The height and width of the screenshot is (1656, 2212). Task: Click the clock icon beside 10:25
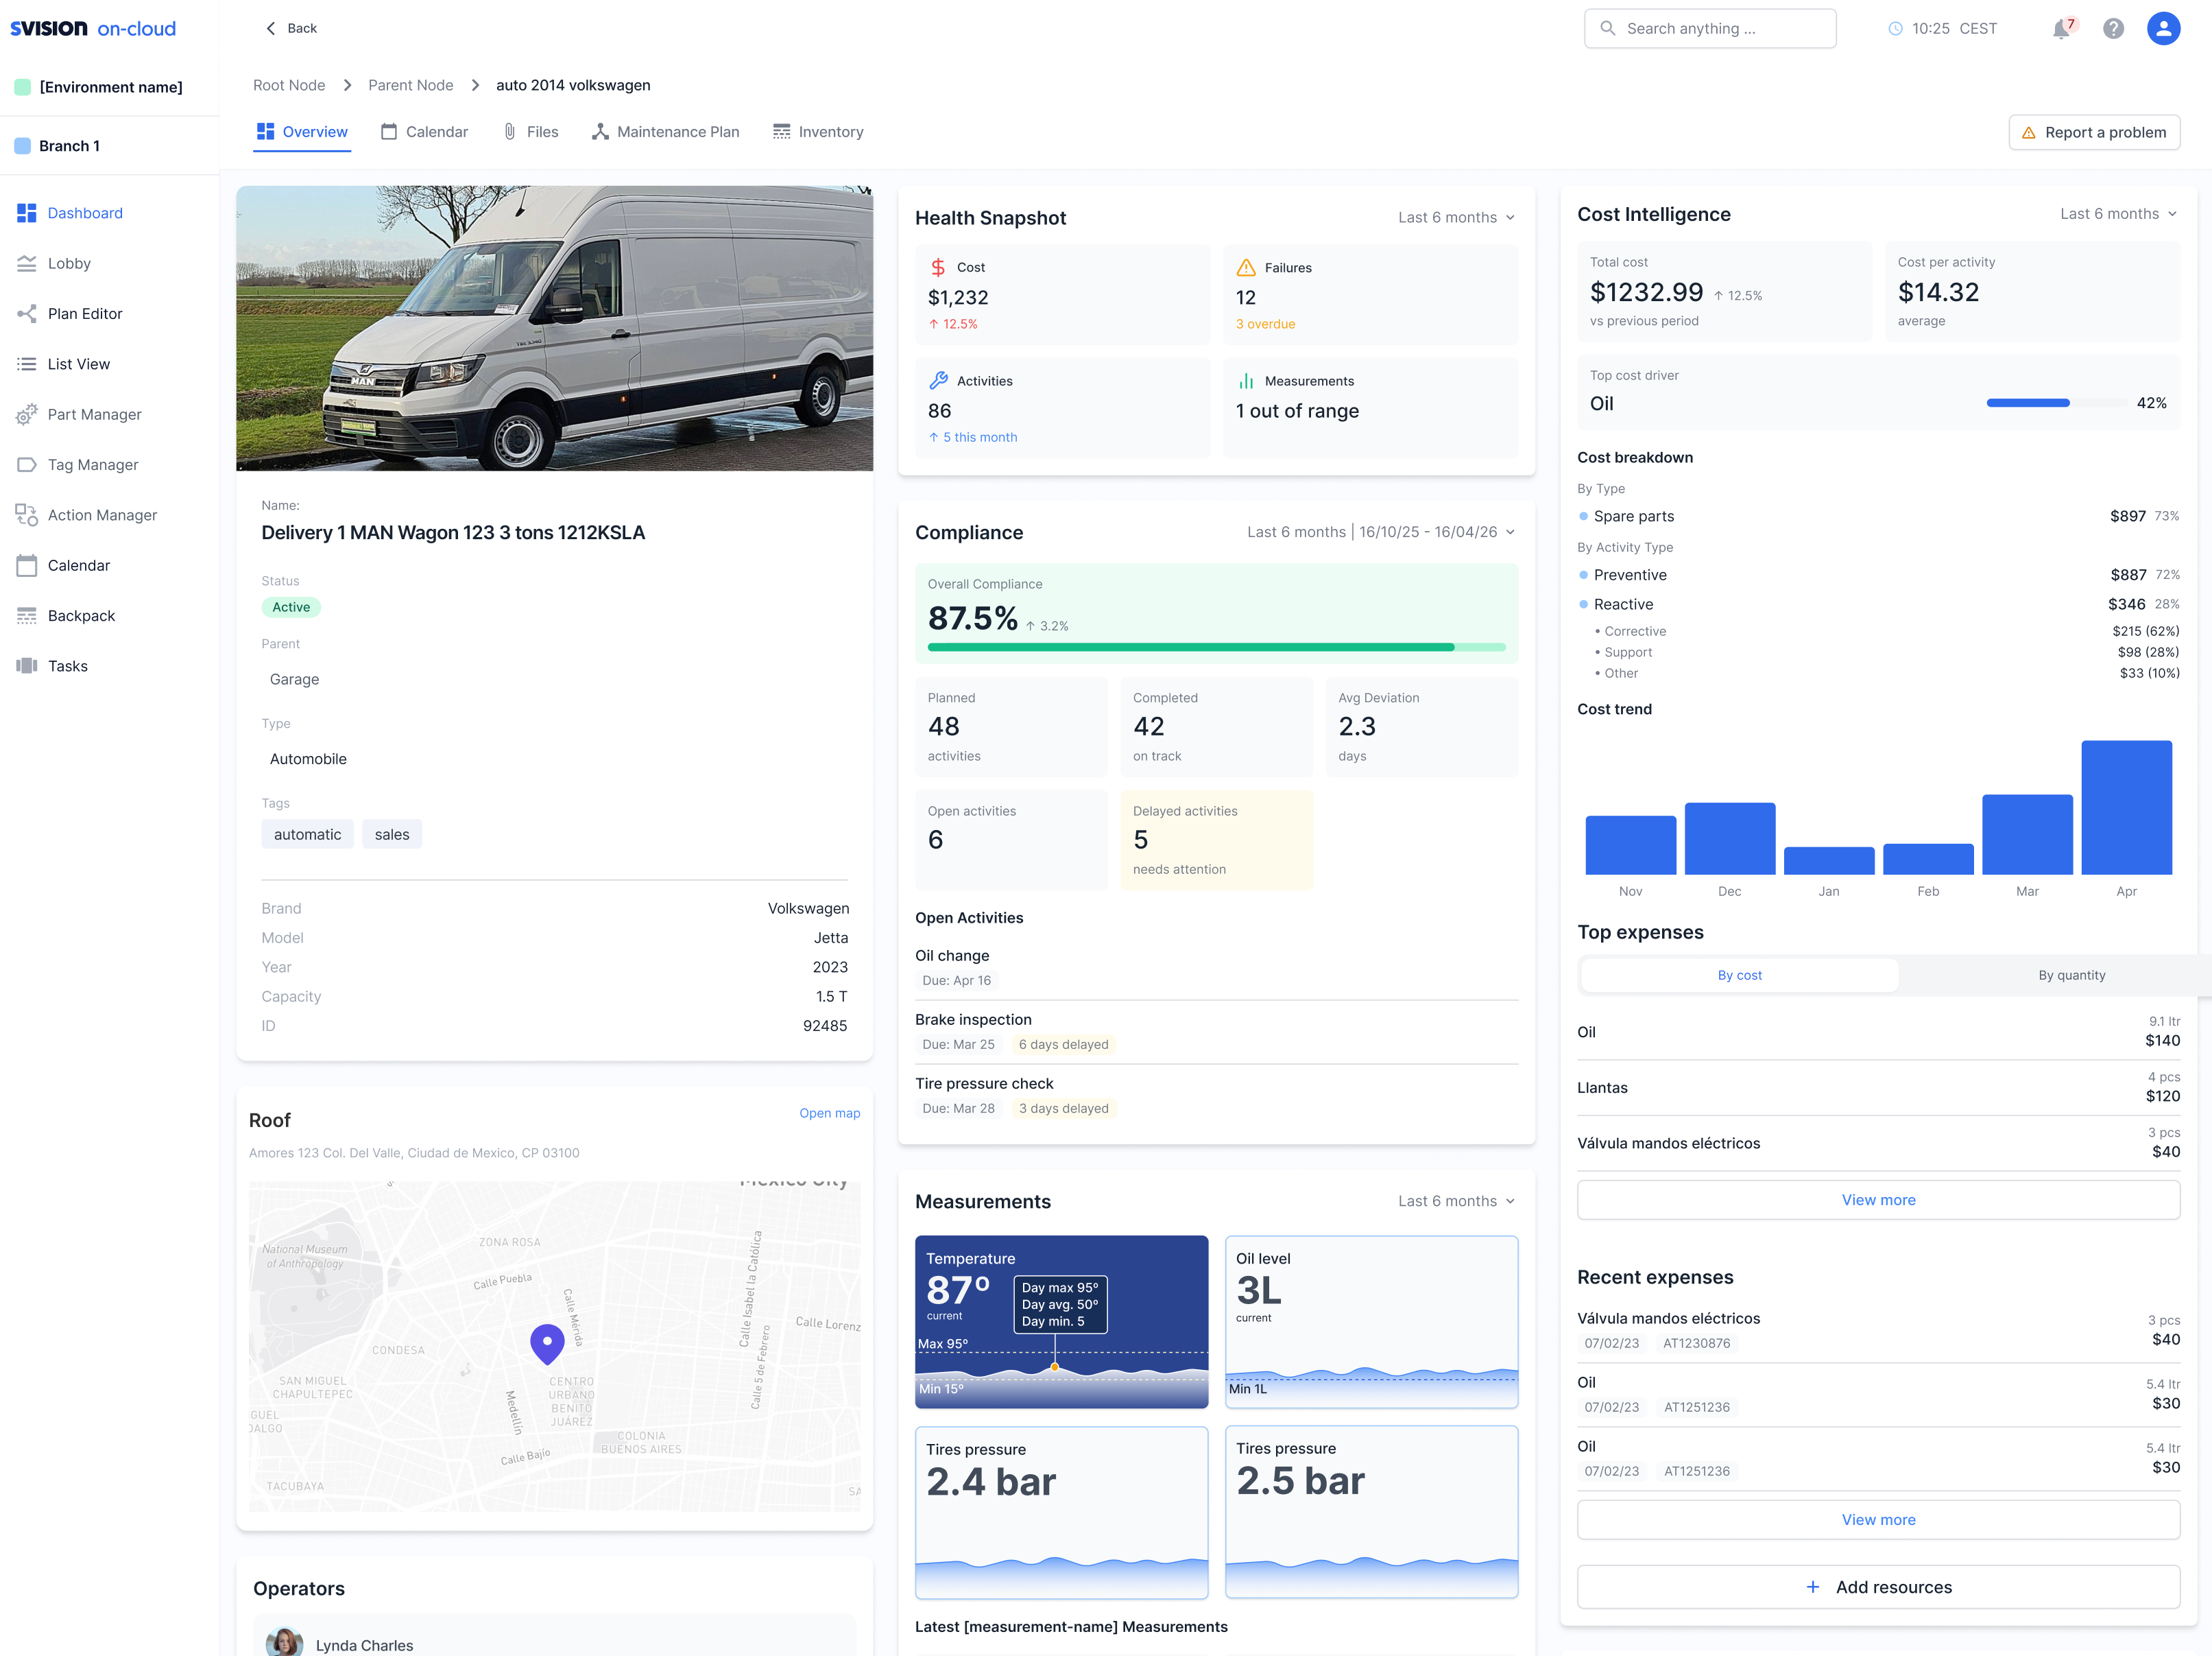1895,29
